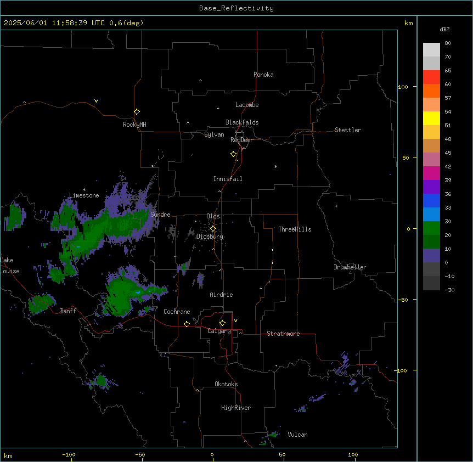Click the Airdrie city label

tap(221, 295)
